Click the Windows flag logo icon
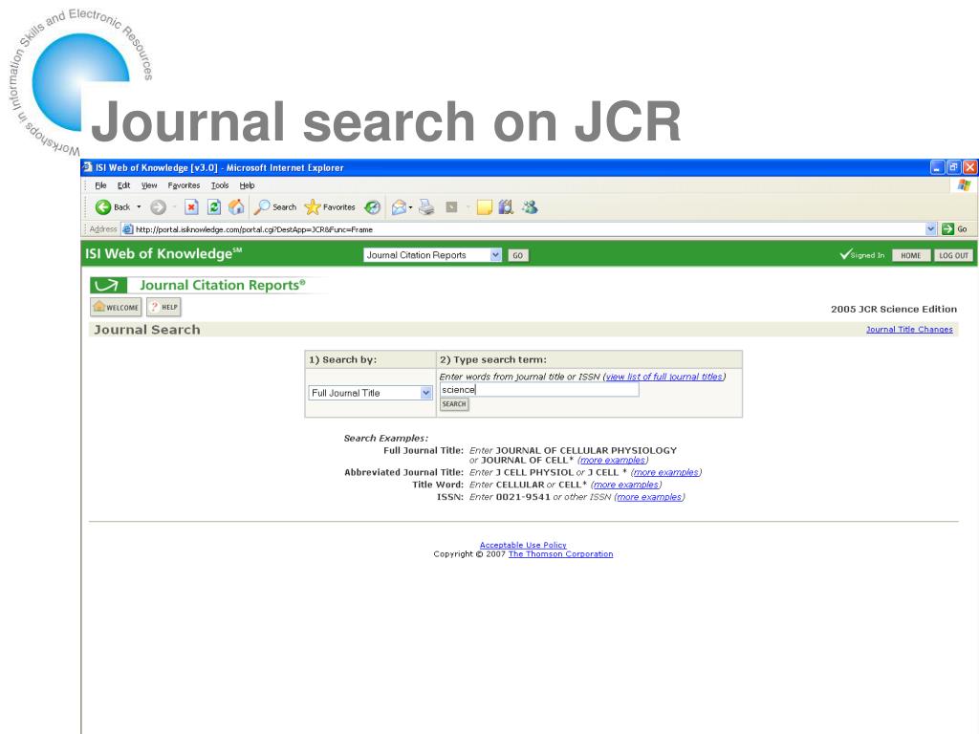 [964, 185]
